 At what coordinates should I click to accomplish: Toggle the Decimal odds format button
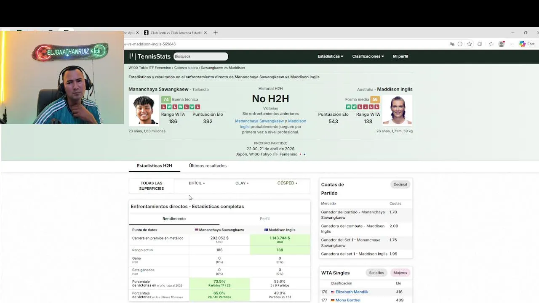tap(400, 184)
